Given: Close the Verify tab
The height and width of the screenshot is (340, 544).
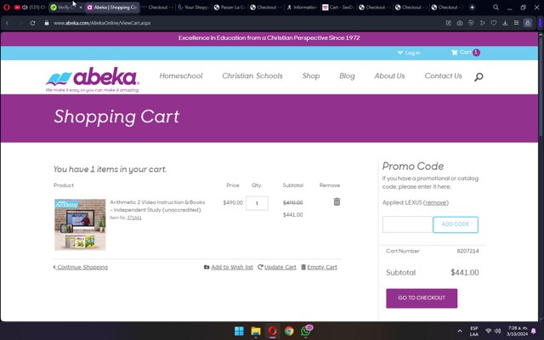Looking at the screenshot, I should click(x=81, y=8).
